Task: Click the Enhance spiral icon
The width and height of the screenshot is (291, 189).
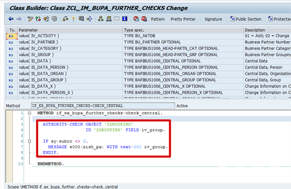Action: (55, 19)
